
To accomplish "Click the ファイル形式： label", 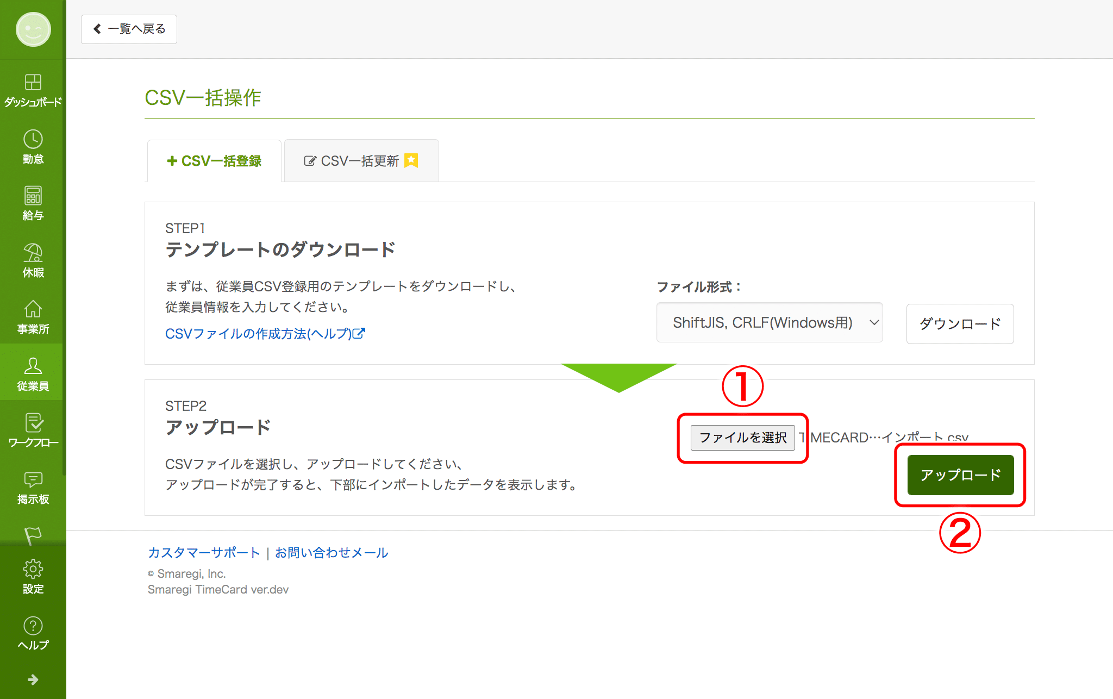I will [699, 287].
